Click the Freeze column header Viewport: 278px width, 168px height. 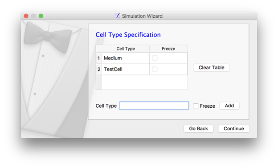[x=168, y=49]
